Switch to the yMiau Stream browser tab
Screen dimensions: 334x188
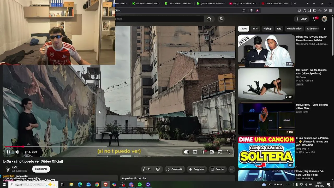coord(211,3)
